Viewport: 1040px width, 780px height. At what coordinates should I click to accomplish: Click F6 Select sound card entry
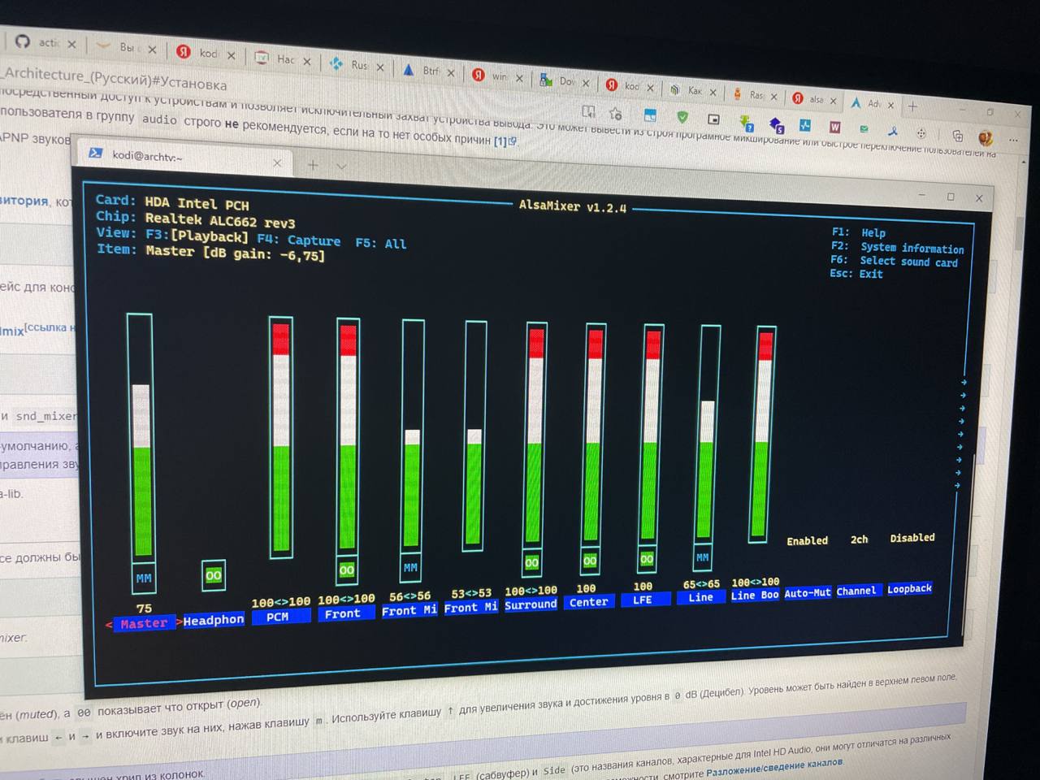coord(895,261)
